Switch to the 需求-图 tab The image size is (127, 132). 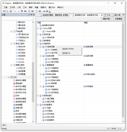point(116,15)
